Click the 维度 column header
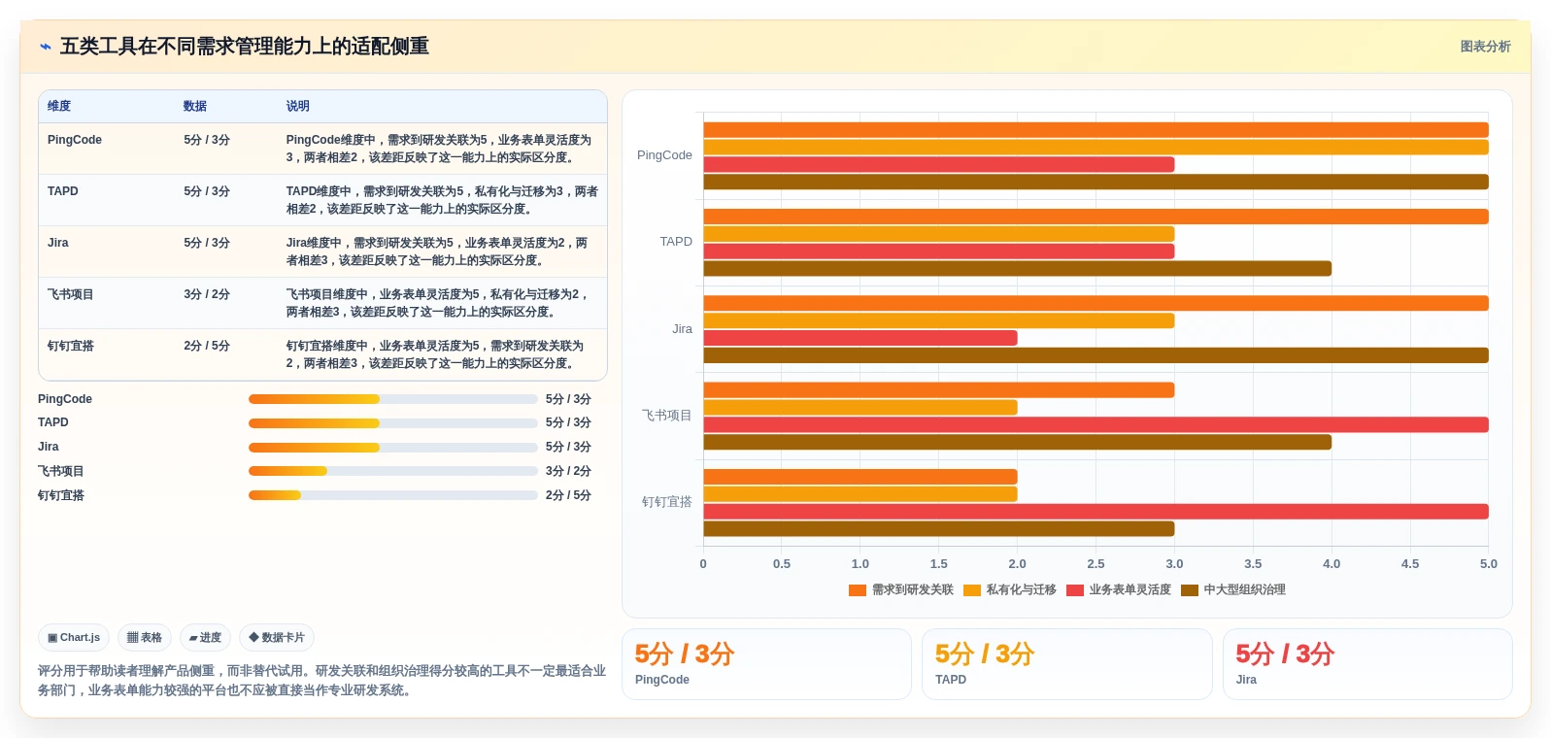The image size is (1551, 738). point(59,106)
